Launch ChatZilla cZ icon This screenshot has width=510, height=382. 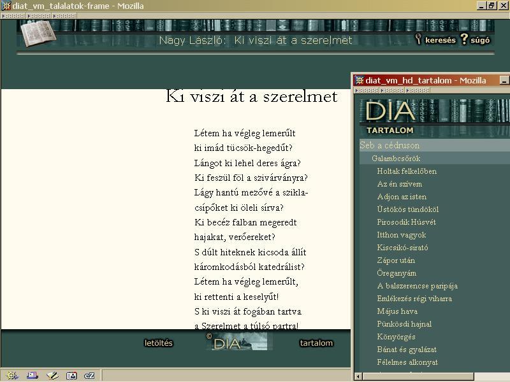pos(89,376)
